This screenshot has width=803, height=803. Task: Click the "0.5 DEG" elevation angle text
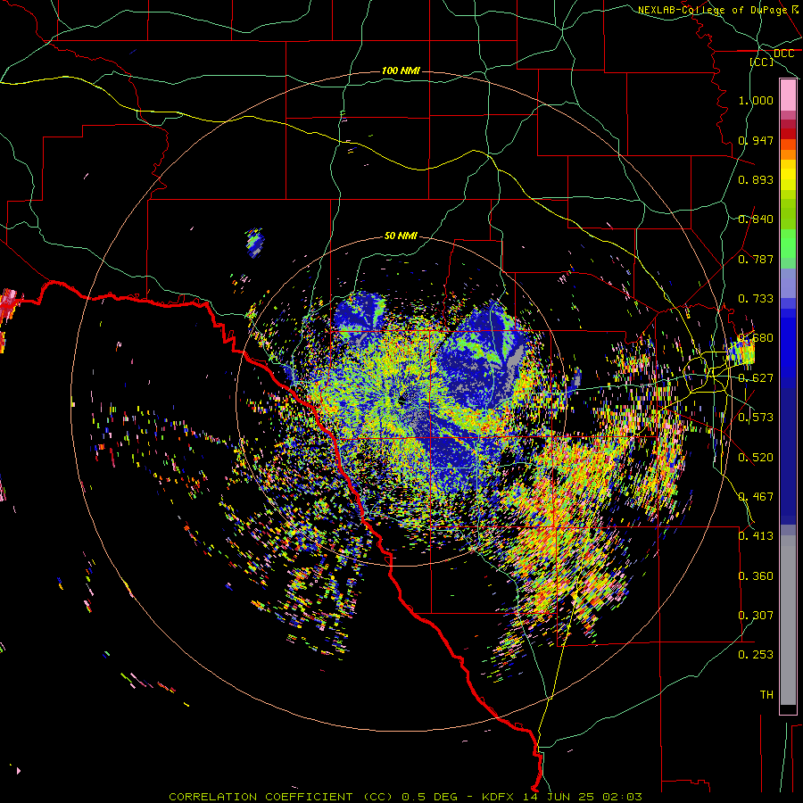[x=429, y=797]
